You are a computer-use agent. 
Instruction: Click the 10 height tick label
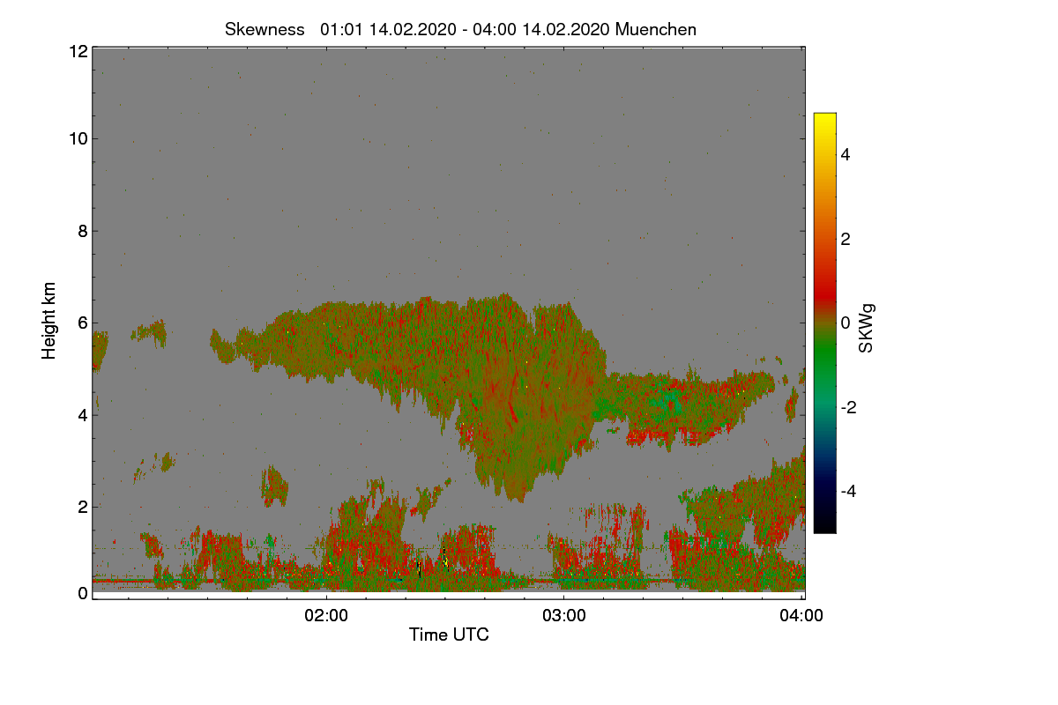[x=78, y=138]
